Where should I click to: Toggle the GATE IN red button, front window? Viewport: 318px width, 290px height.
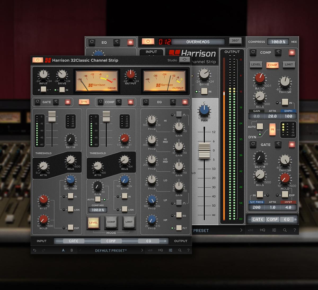click(68, 102)
